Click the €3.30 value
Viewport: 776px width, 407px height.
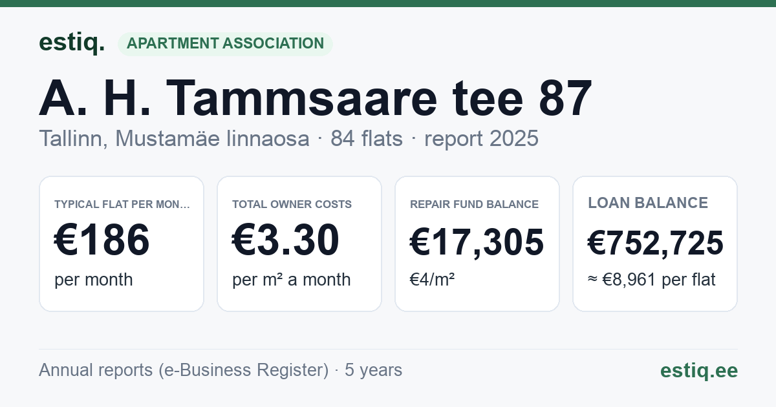point(286,240)
